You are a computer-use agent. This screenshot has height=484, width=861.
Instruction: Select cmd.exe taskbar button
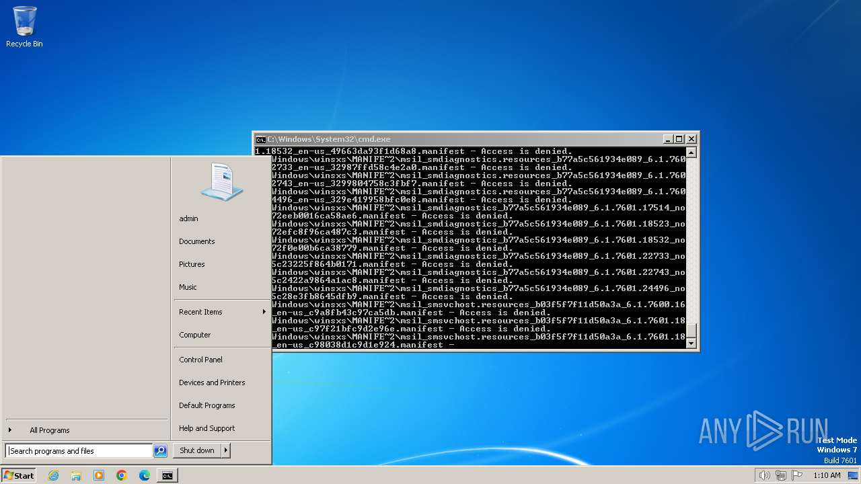click(167, 475)
